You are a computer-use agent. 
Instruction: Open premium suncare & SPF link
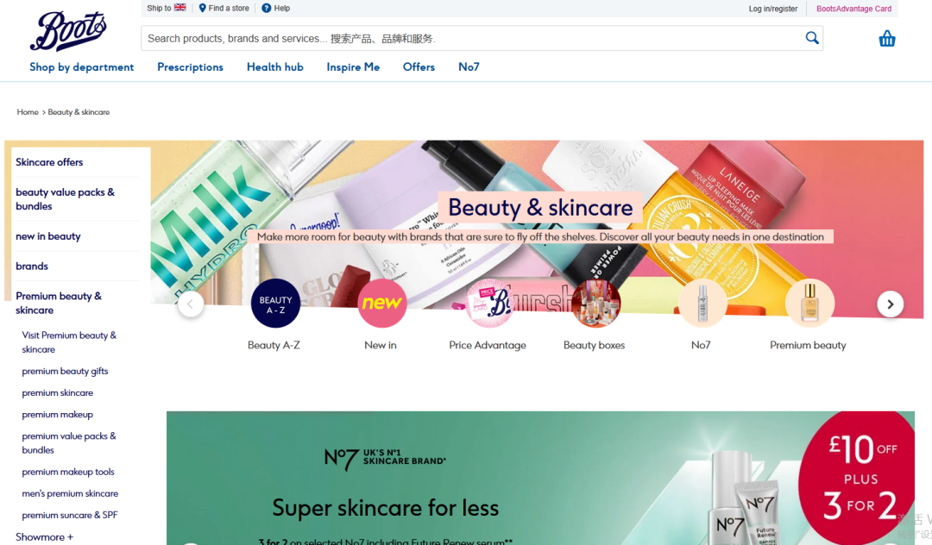point(70,516)
